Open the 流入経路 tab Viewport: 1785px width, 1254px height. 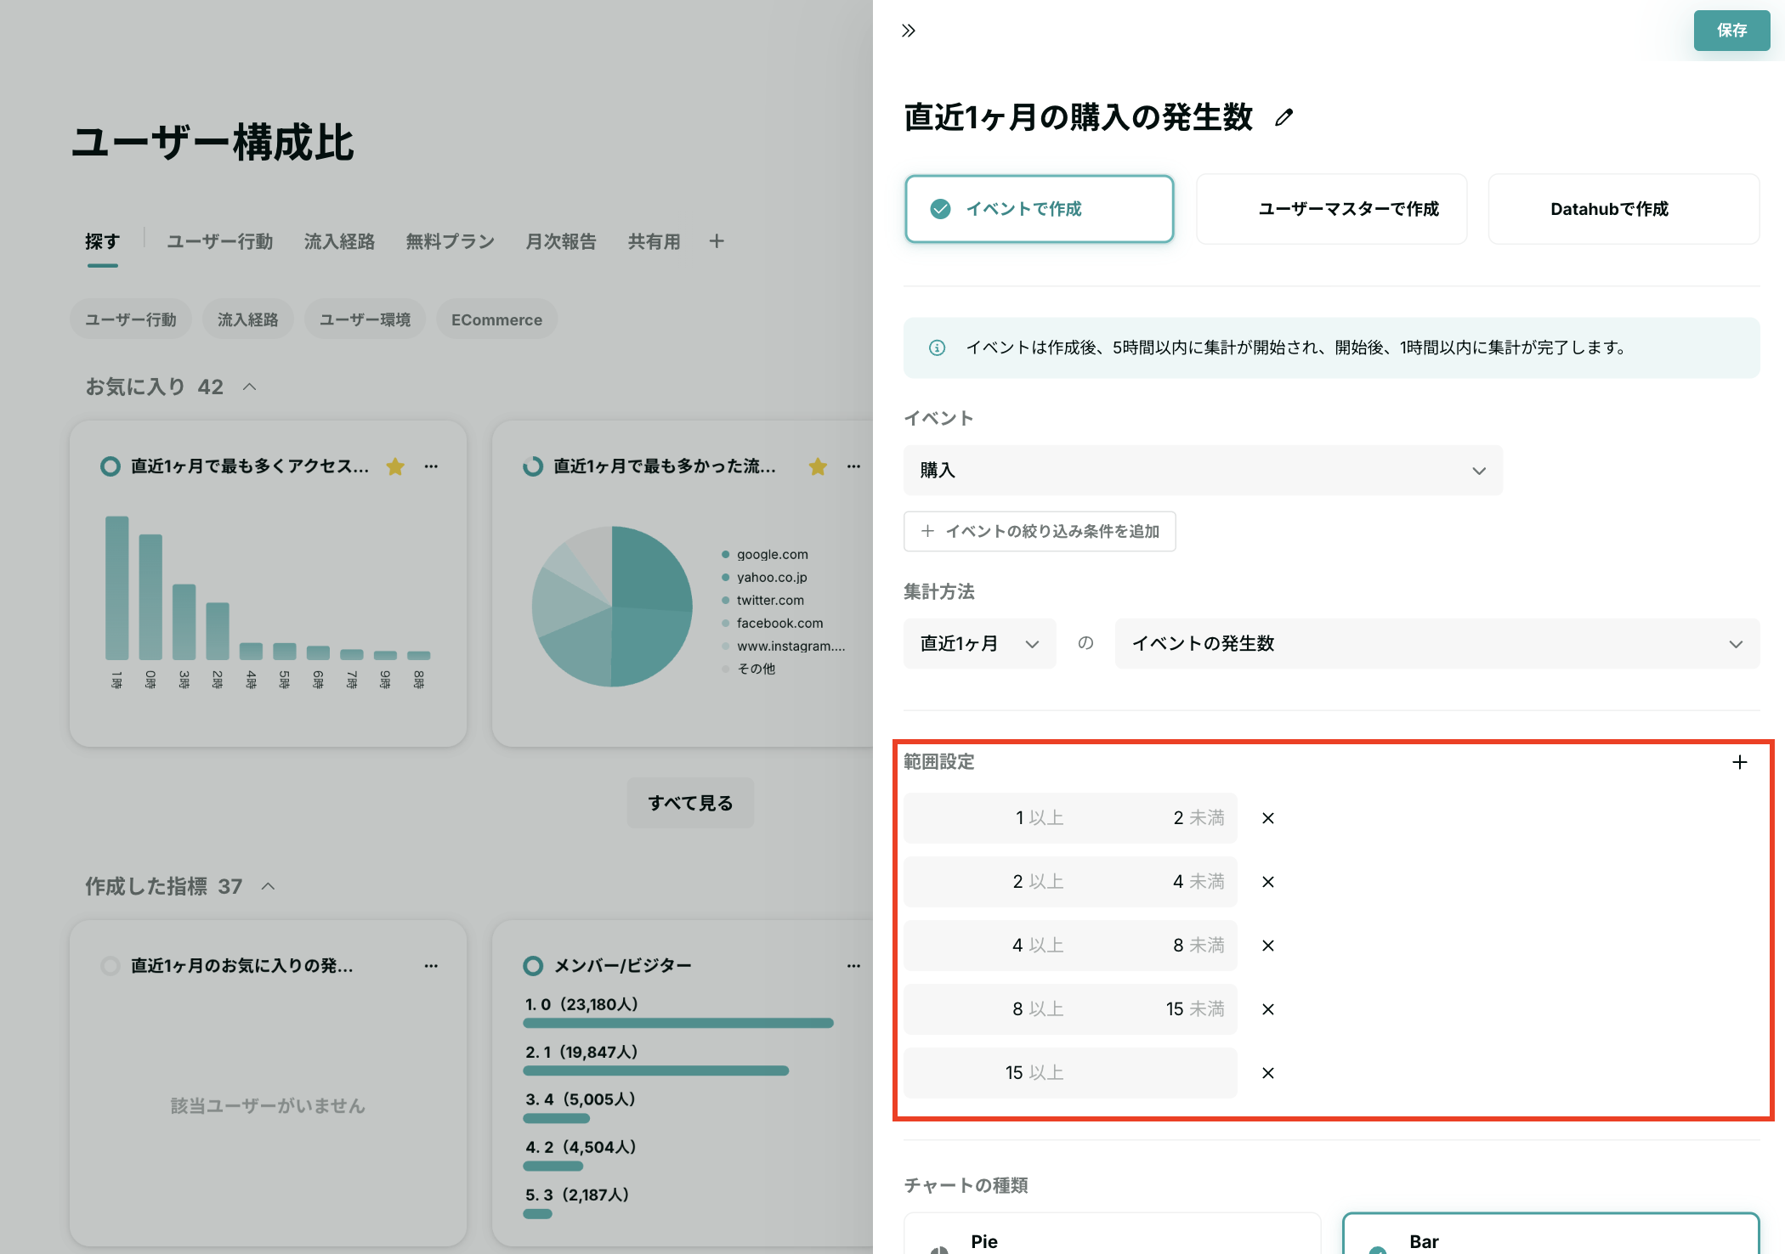tap(339, 241)
